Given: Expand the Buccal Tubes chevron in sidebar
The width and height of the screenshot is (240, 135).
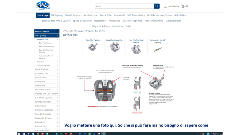Looking at the screenshot, I should (58, 77).
